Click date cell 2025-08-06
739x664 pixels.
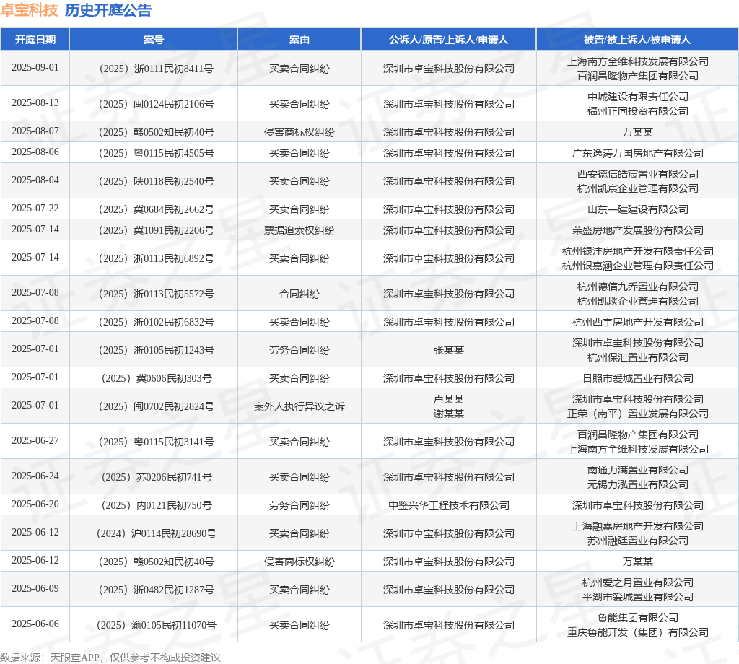(35, 152)
